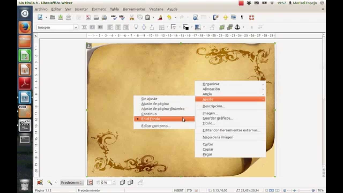Image resolution: width=343 pixels, height=193 pixels.
Task: Run the spelling and grammar check icon
Action: tap(114, 17)
